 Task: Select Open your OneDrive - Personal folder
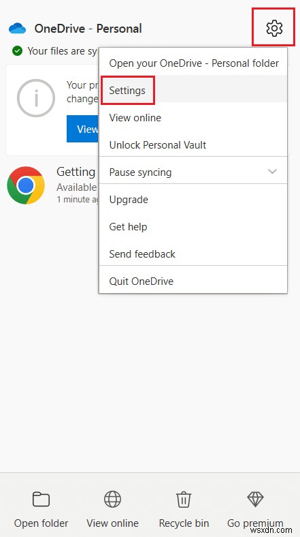pyautogui.click(x=193, y=63)
